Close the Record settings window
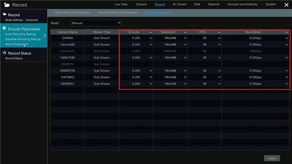292x164 pixels. 286,5
